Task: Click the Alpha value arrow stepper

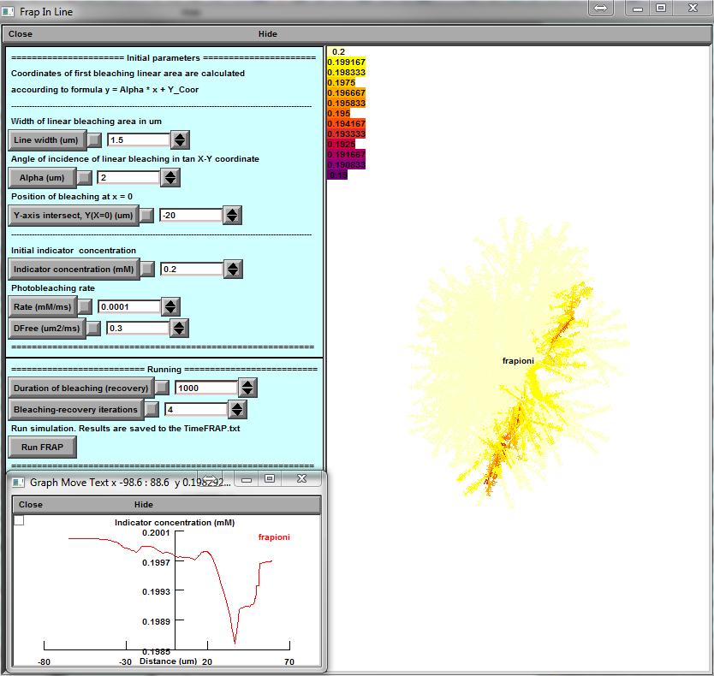Action: [x=170, y=177]
